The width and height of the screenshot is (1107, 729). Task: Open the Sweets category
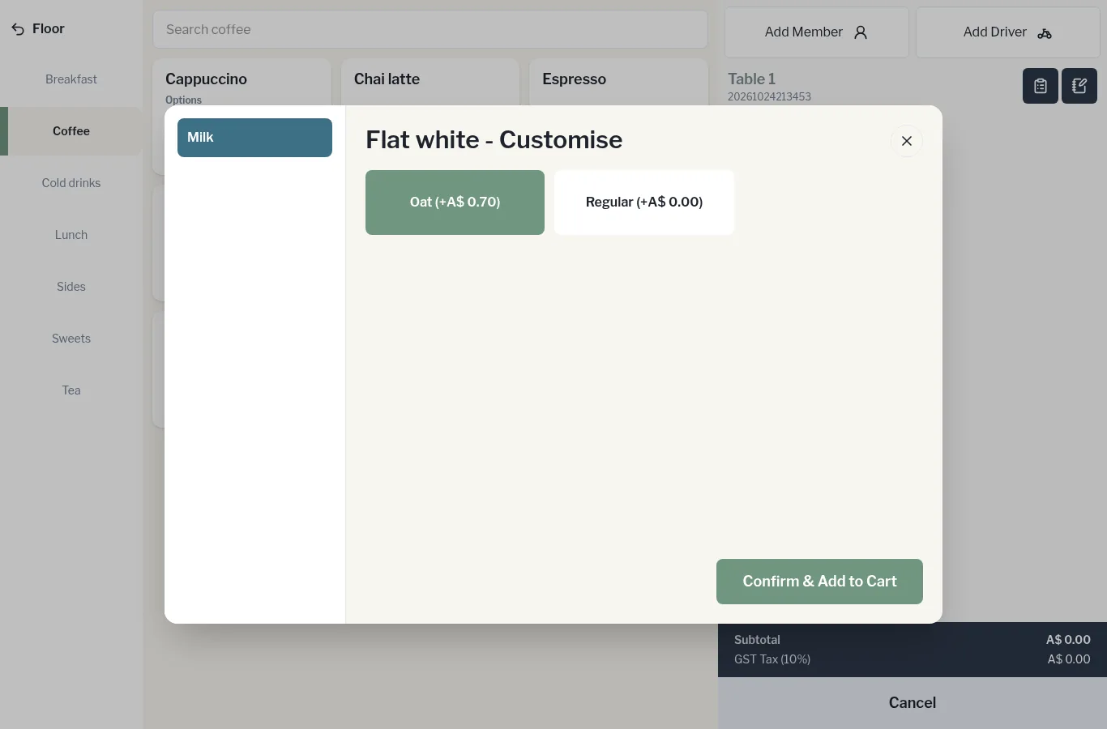pos(71,339)
